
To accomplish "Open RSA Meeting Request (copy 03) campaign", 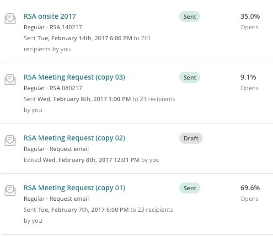I will click(75, 77).
